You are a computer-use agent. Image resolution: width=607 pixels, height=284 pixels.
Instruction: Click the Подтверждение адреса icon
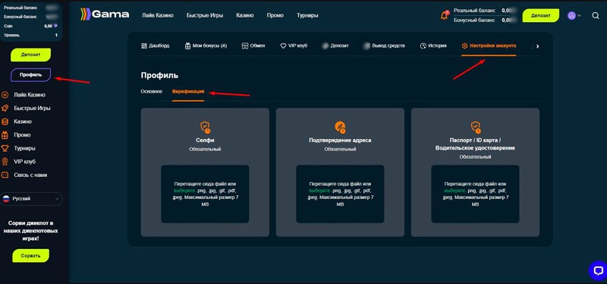[x=340, y=127]
